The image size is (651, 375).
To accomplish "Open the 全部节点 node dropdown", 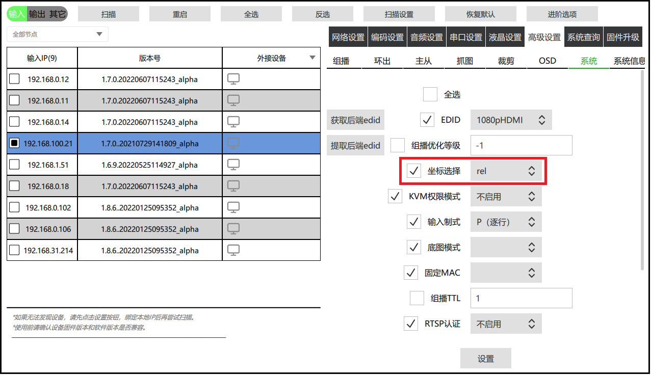I will (x=58, y=35).
